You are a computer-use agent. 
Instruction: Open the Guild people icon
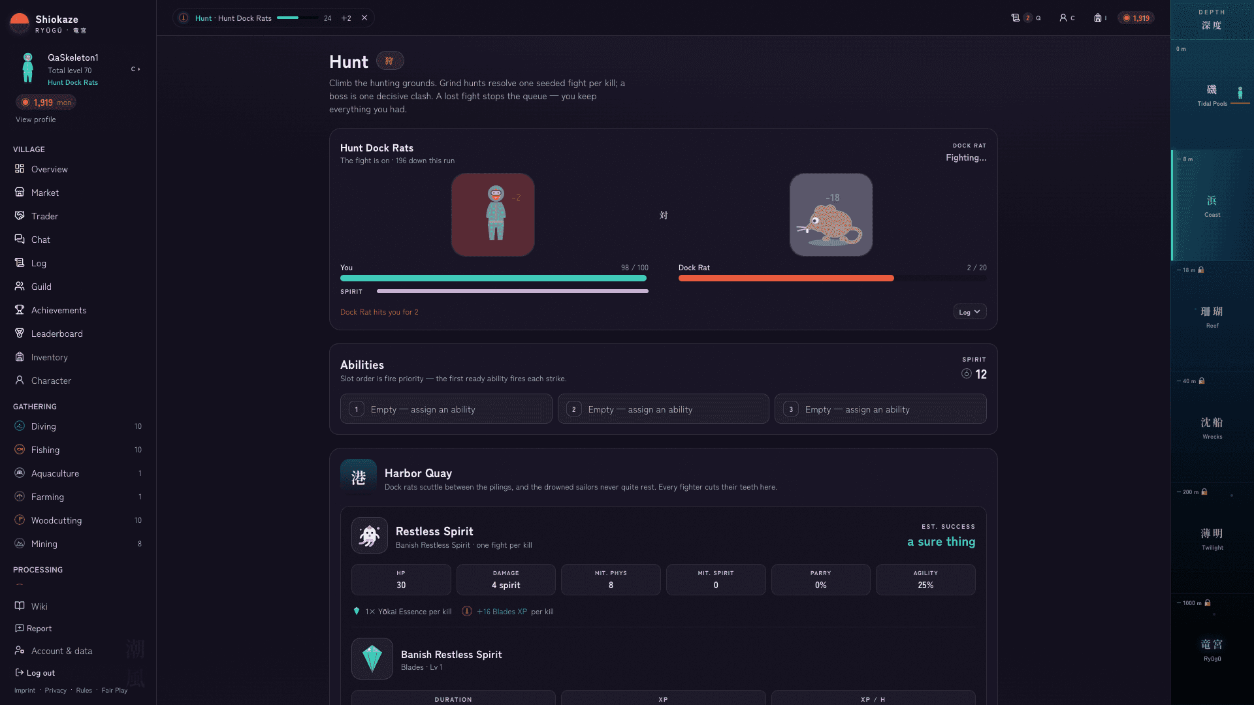coord(20,287)
